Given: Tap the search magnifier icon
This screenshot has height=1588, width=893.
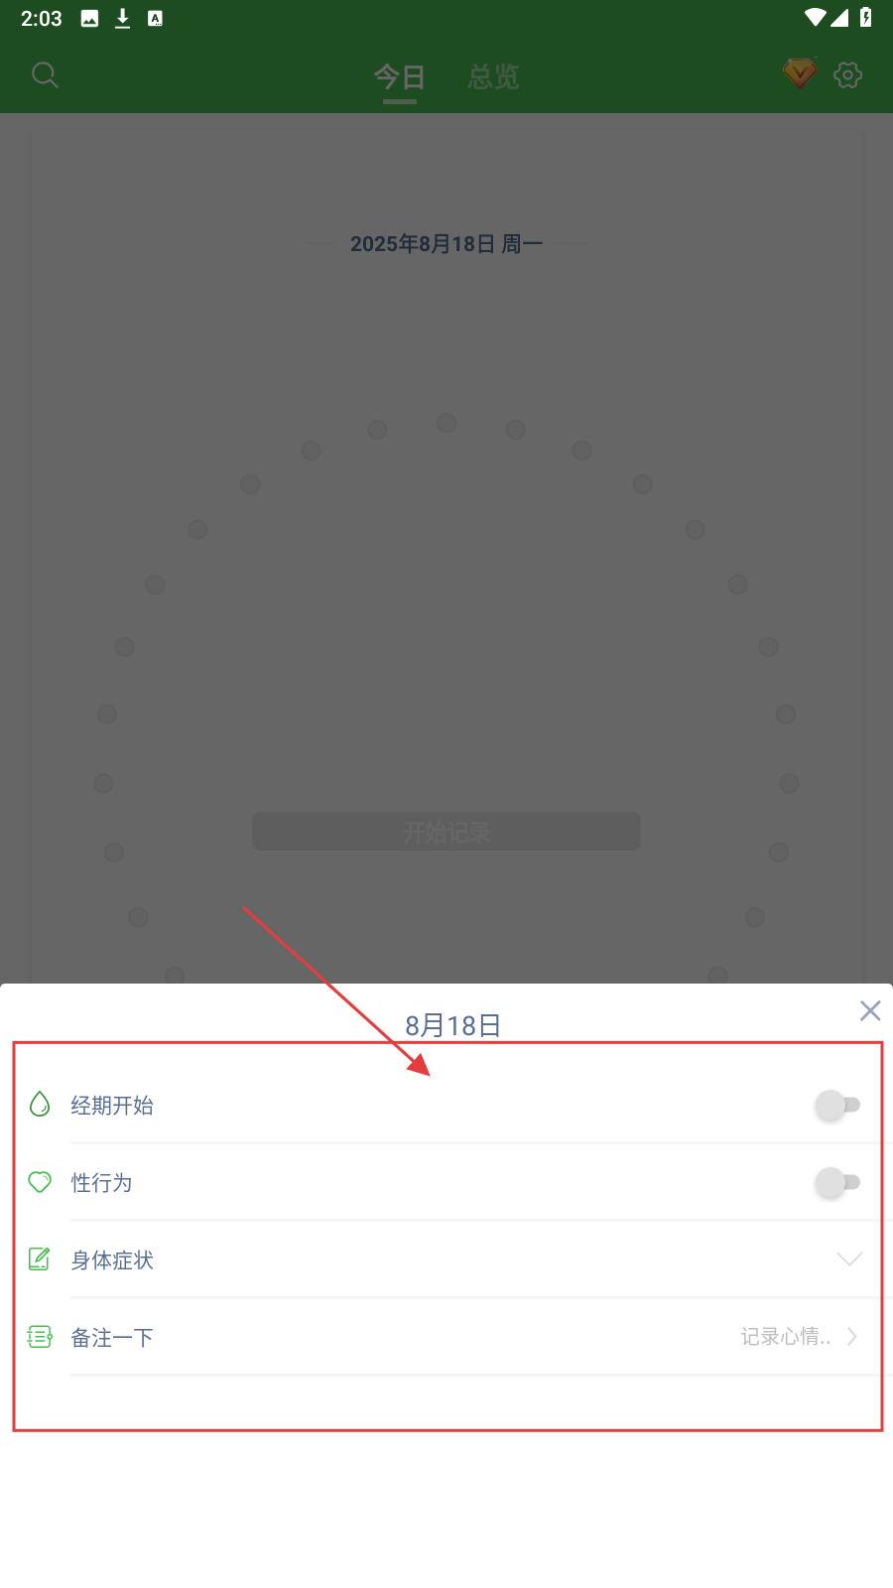Looking at the screenshot, I should (x=45, y=74).
